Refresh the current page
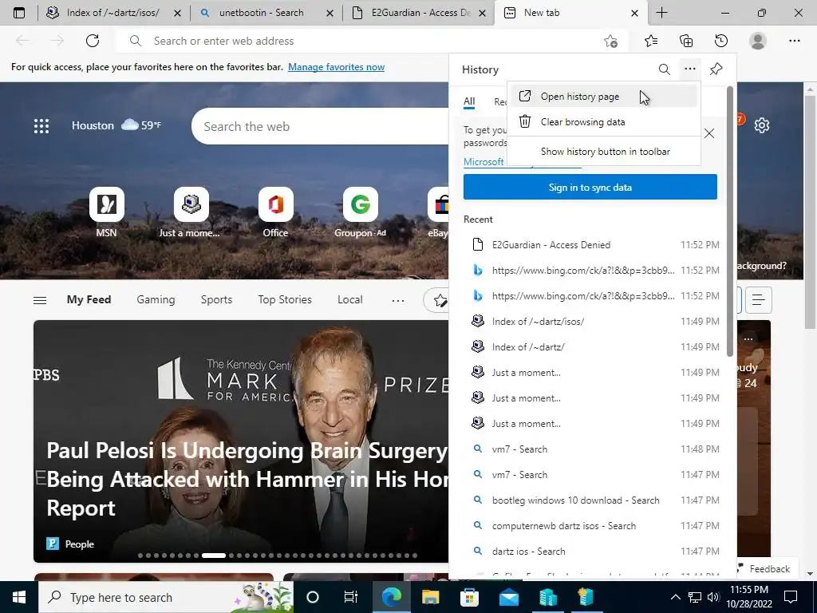The width and height of the screenshot is (817, 613). click(x=93, y=41)
